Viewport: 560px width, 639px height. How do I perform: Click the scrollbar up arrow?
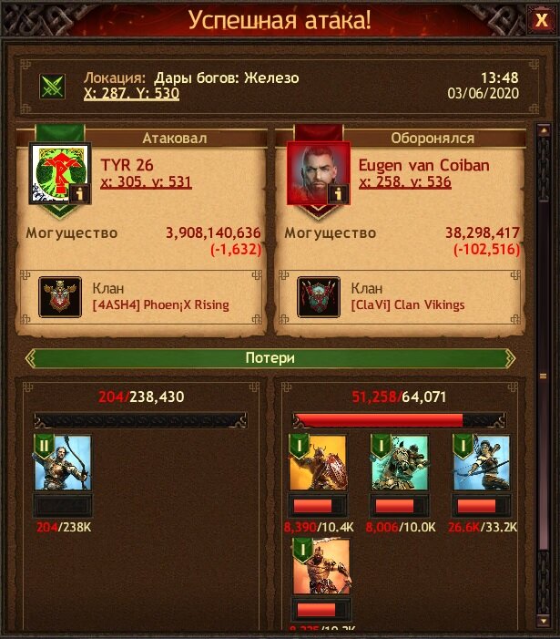click(544, 131)
